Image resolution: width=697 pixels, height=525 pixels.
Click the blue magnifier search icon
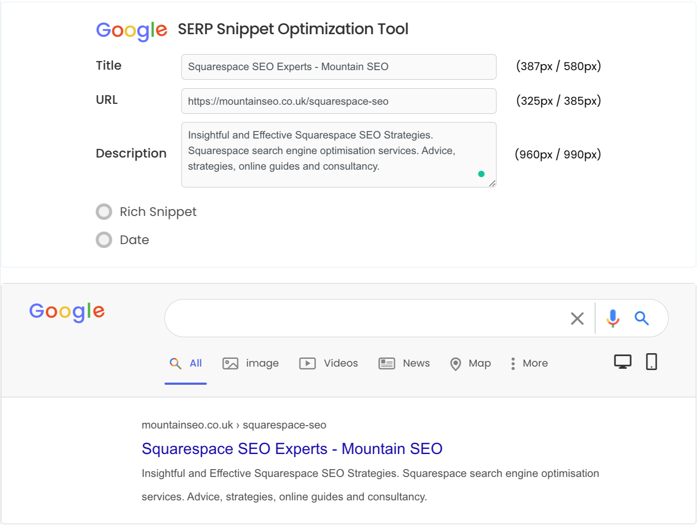tap(642, 319)
